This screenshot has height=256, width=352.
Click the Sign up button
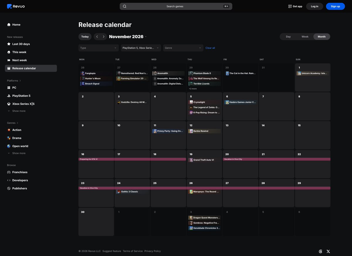point(335,6)
